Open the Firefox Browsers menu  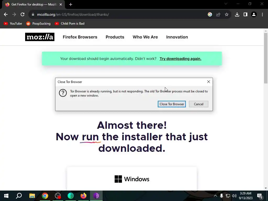click(80, 37)
